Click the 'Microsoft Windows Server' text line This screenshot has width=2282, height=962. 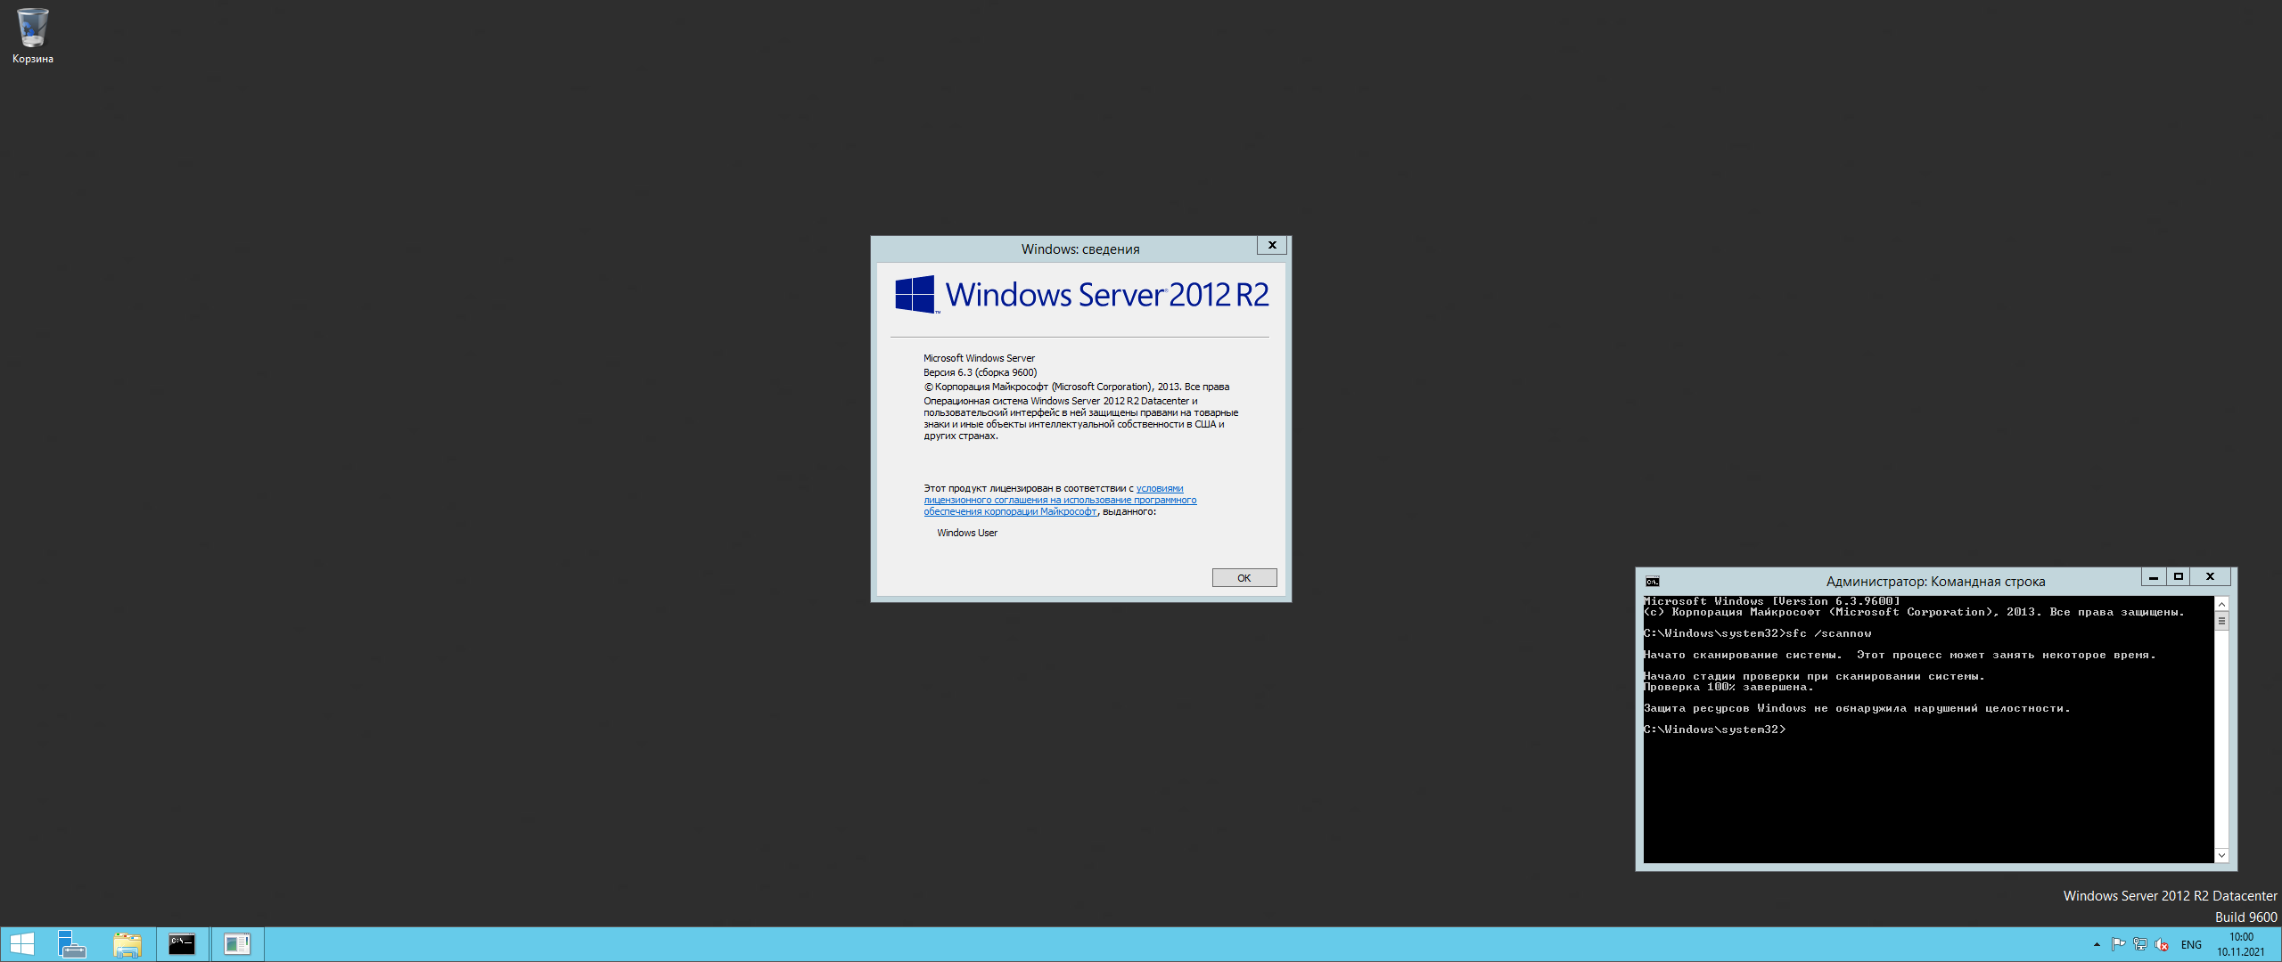coord(979,358)
